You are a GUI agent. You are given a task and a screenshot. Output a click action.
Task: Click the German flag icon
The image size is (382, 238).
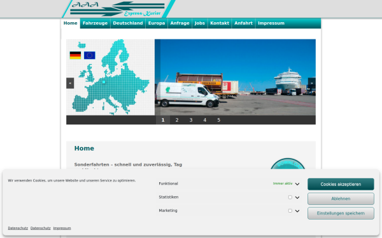click(x=75, y=55)
